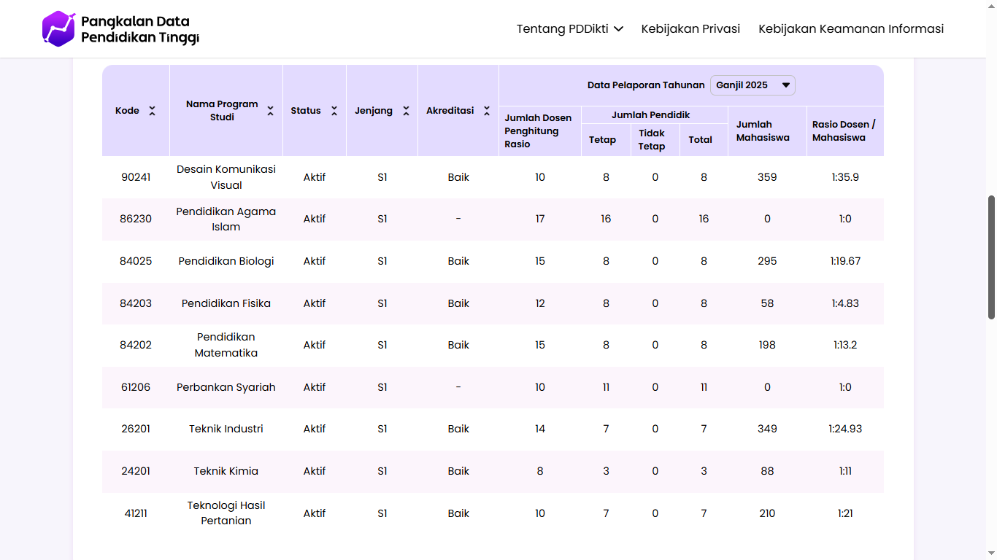Select Desain Komunikasi Visual program name
The height and width of the screenshot is (560, 997).
(x=226, y=177)
